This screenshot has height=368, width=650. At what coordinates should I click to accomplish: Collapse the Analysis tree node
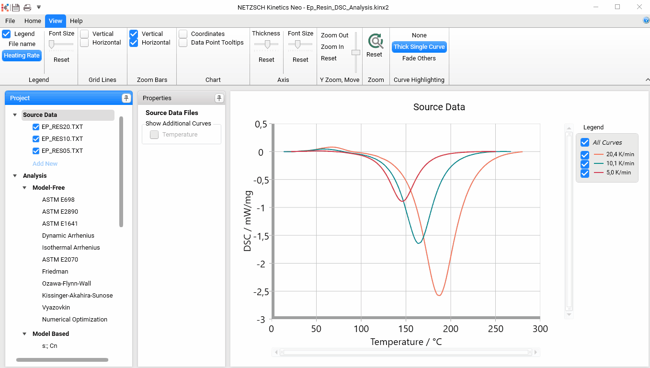click(15, 176)
